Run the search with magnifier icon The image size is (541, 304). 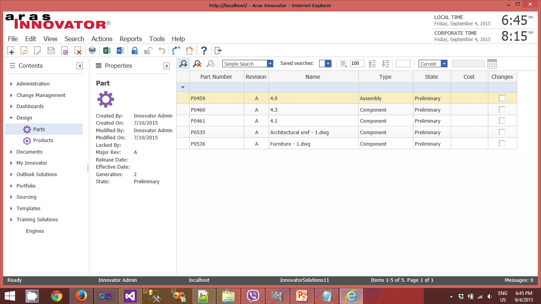click(x=183, y=64)
